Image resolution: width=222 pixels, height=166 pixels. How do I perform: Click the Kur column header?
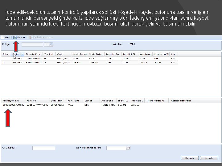tap(174, 54)
